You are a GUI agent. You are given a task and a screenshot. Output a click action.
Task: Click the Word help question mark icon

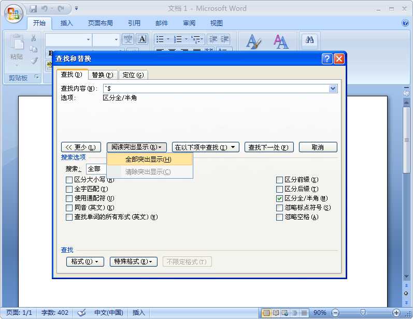pyautogui.click(x=405, y=23)
